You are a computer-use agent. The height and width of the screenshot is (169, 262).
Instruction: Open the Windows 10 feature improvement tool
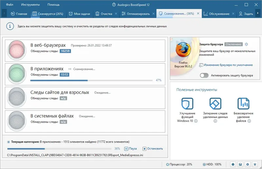pyautogui.click(x=187, y=103)
